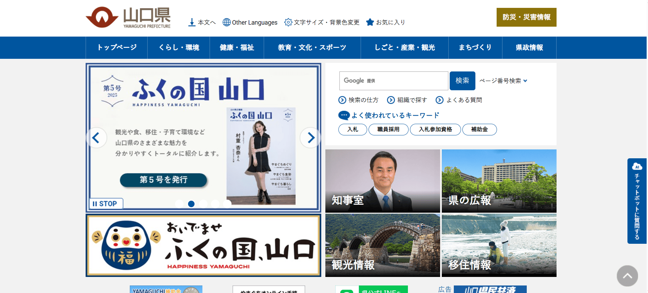Open Other Languages link
This screenshot has height=293, width=648.
click(x=250, y=22)
